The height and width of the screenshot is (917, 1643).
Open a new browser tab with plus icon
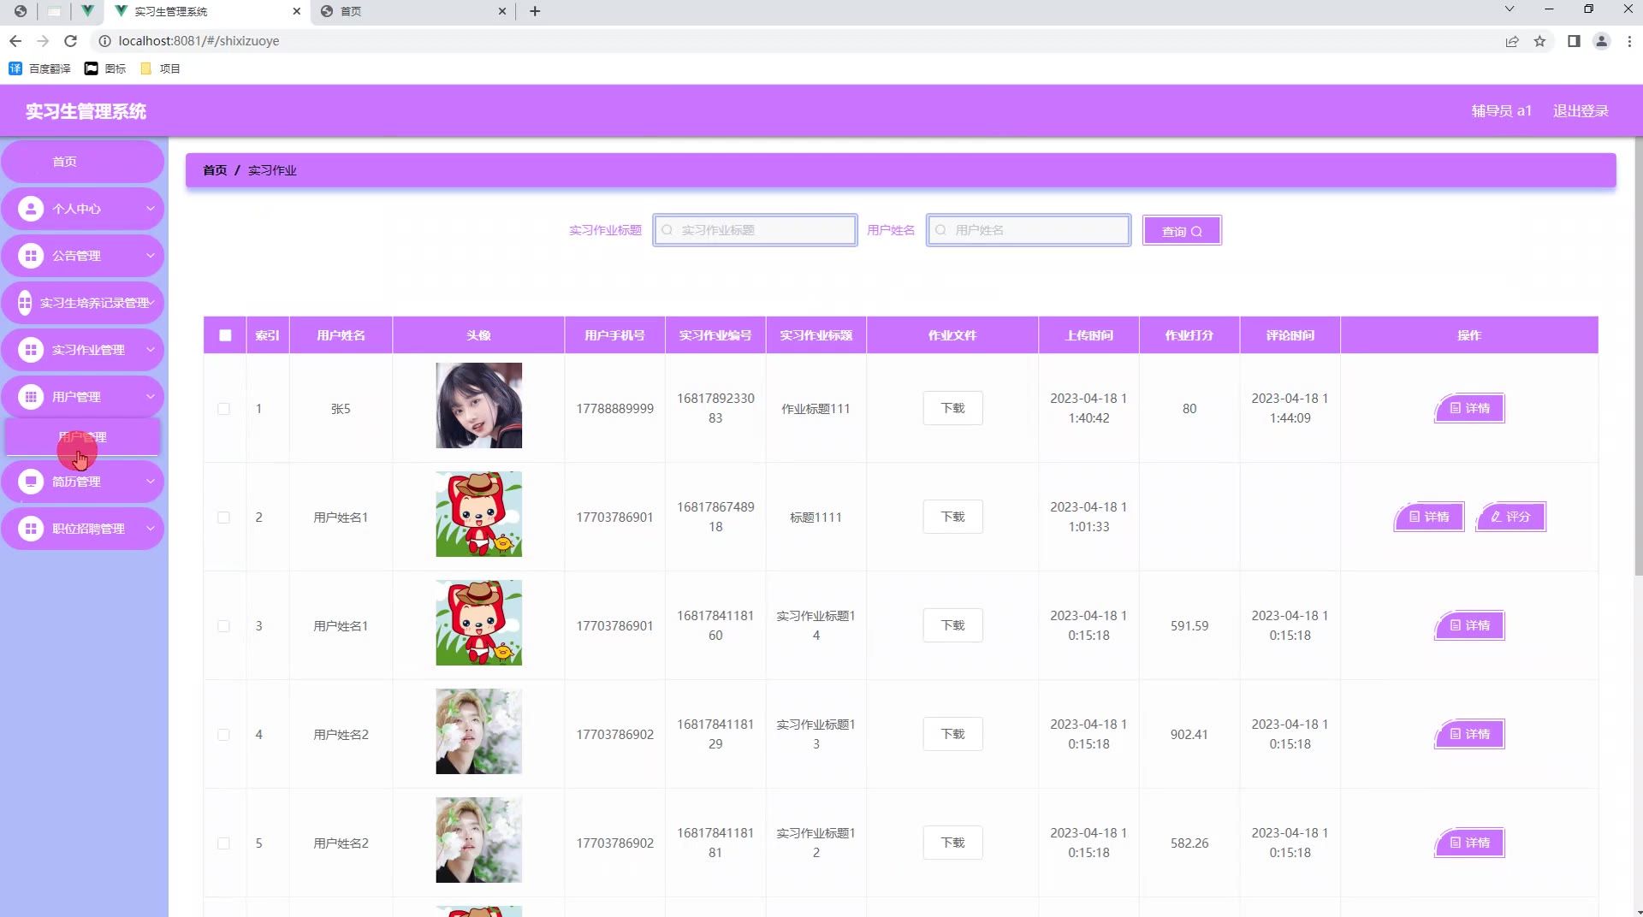[x=535, y=11]
